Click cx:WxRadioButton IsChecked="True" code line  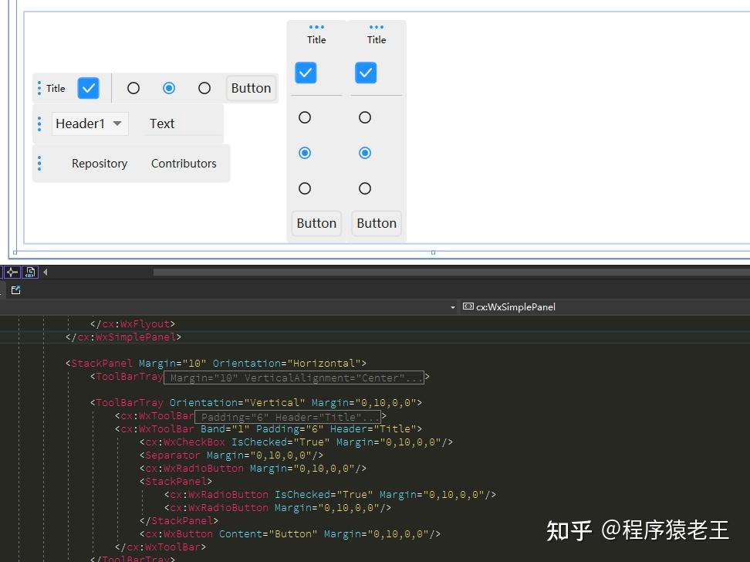click(330, 495)
